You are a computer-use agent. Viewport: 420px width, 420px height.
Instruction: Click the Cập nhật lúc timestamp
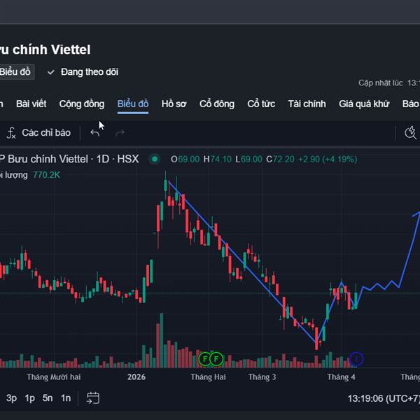[x=389, y=83]
